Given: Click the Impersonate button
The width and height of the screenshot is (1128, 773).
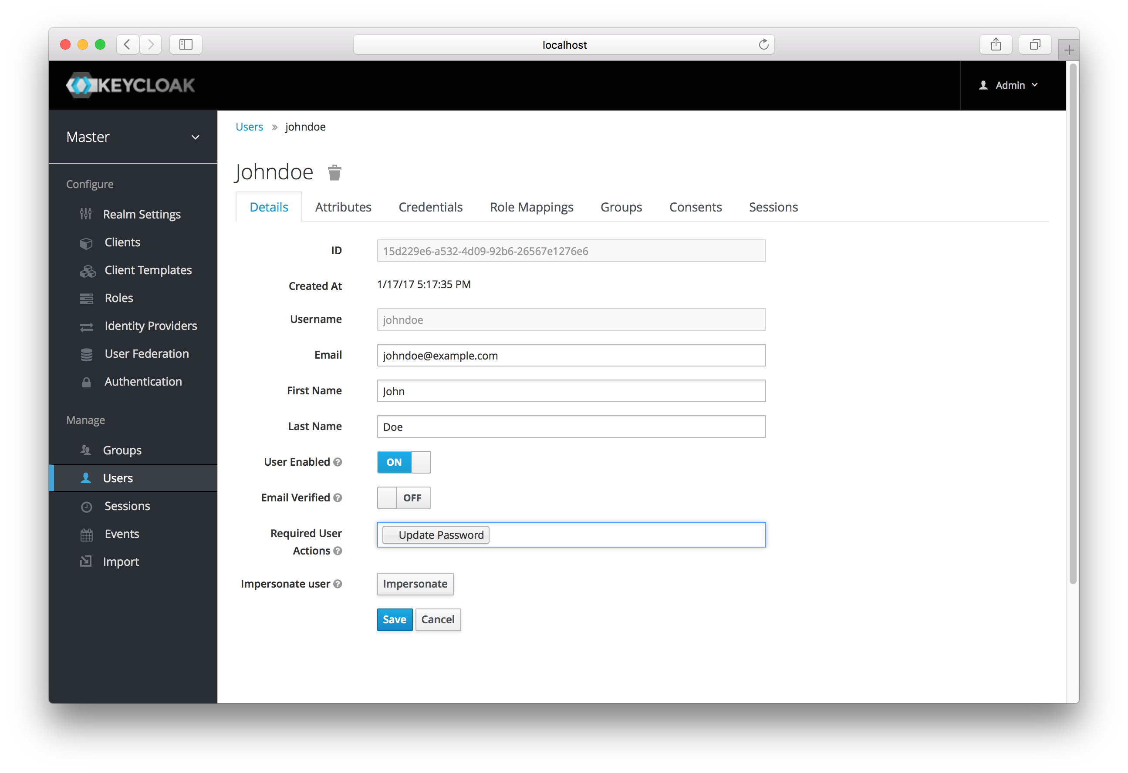Looking at the screenshot, I should click(x=414, y=584).
